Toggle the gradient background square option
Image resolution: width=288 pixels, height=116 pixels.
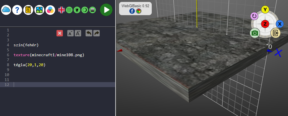point(92,10)
